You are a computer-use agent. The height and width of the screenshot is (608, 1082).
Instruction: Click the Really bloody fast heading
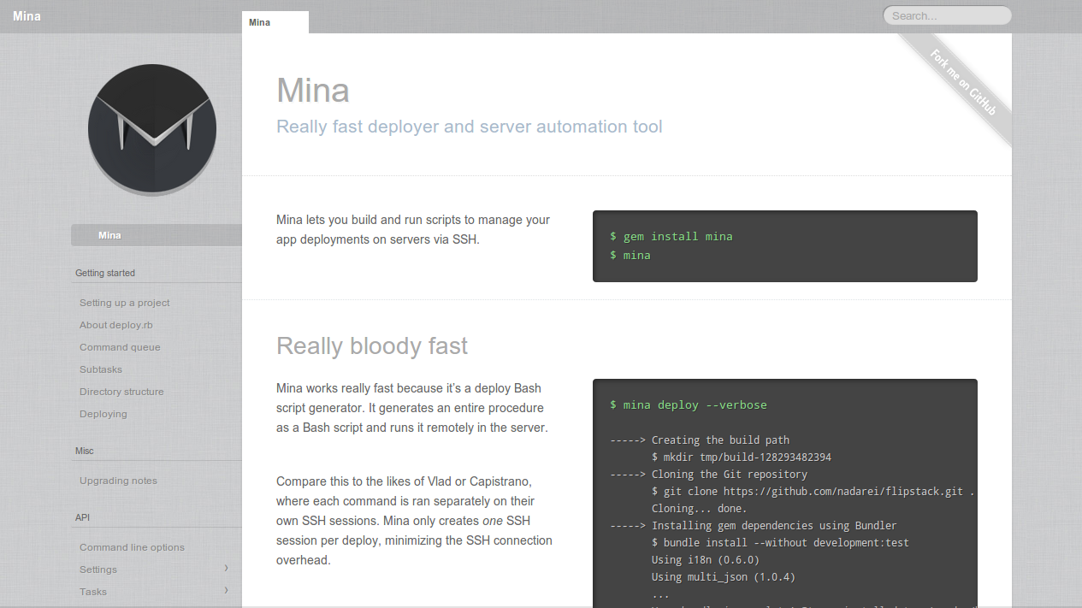pos(372,346)
